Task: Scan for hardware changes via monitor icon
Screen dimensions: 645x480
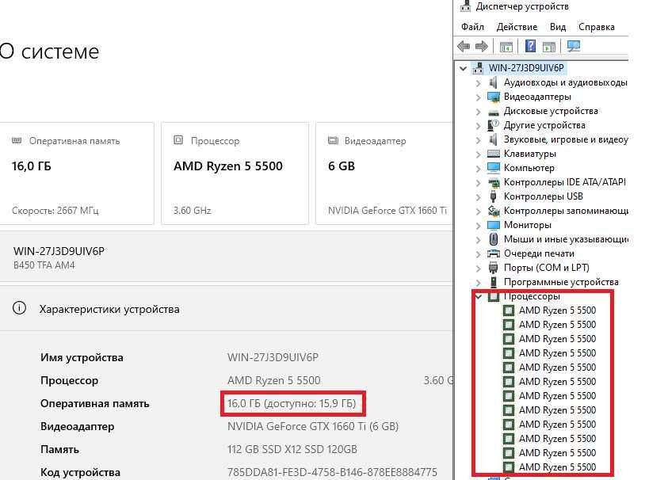Action: [574, 46]
